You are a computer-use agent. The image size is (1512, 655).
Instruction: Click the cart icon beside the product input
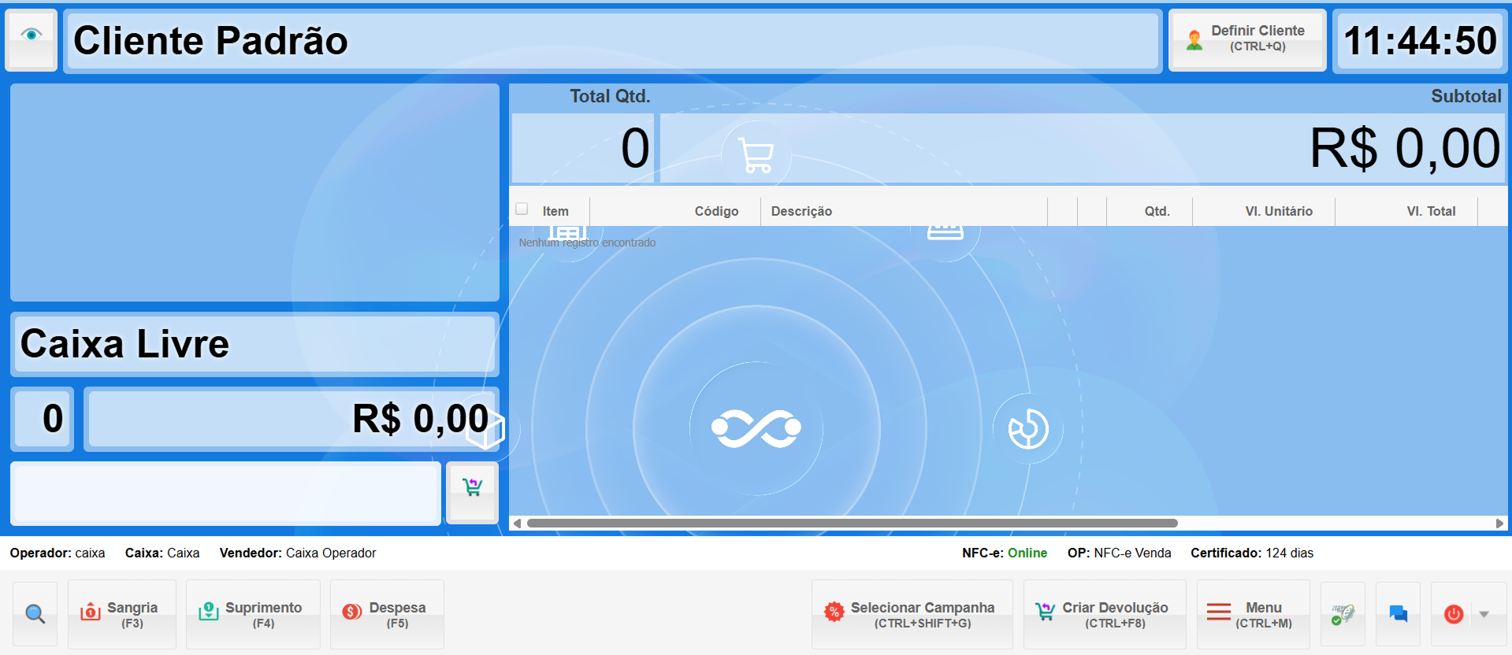(472, 490)
